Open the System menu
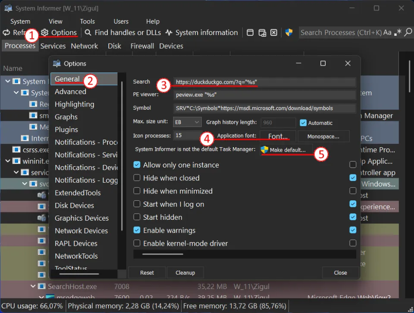This screenshot has height=313, width=414. point(20,22)
